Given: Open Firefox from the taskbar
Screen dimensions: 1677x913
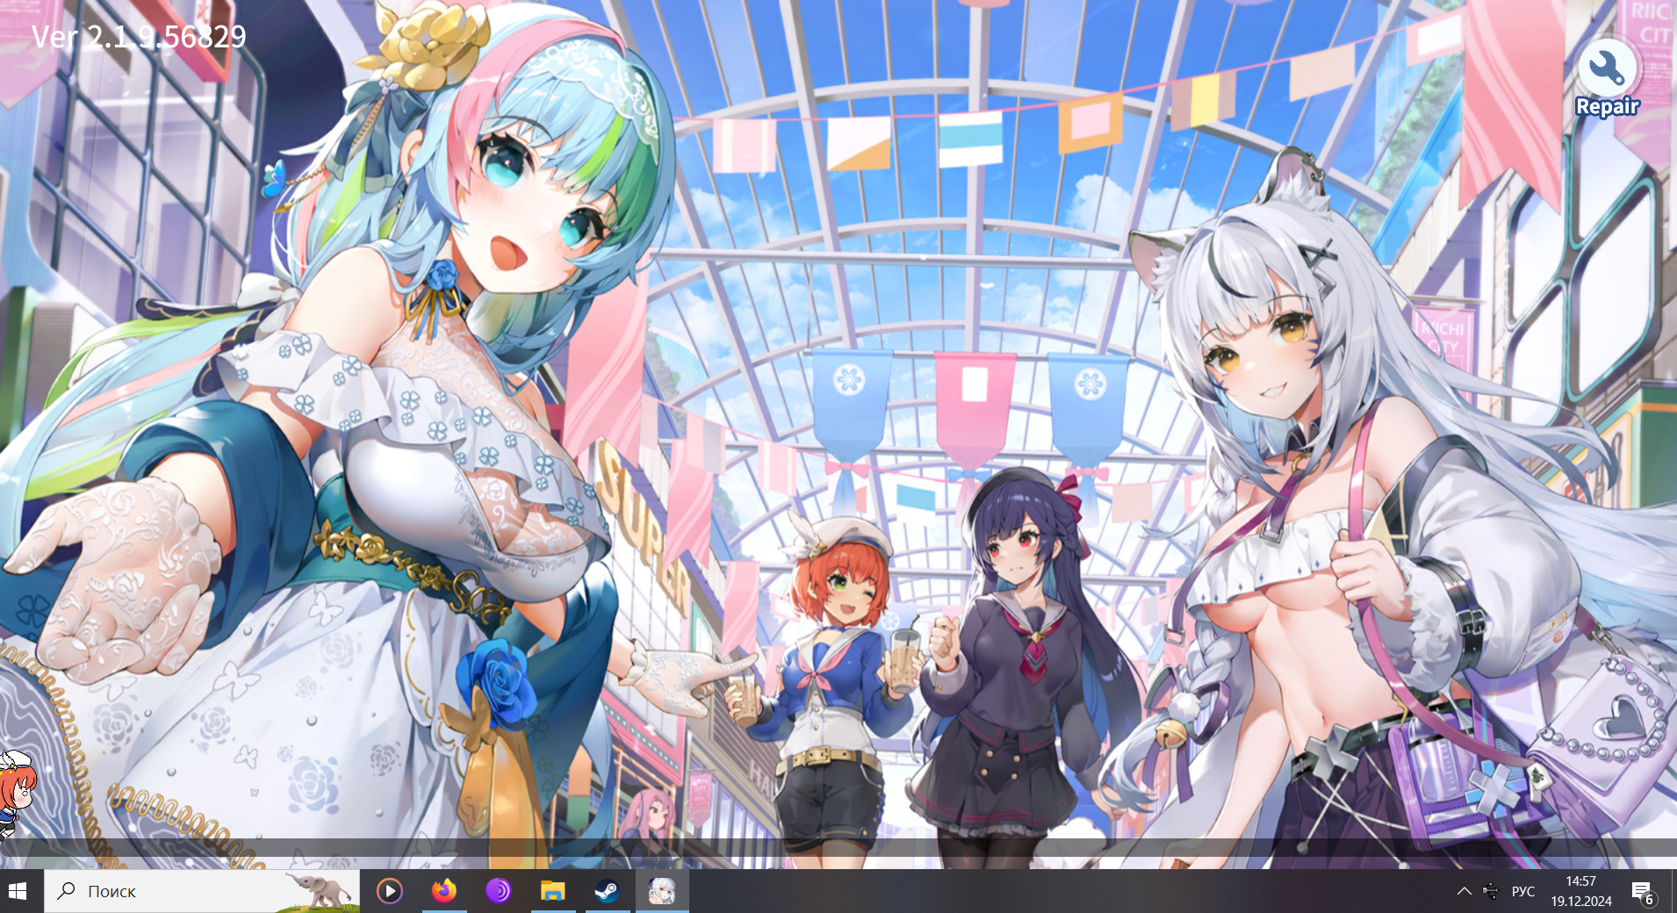Looking at the screenshot, I should pyautogui.click(x=444, y=891).
